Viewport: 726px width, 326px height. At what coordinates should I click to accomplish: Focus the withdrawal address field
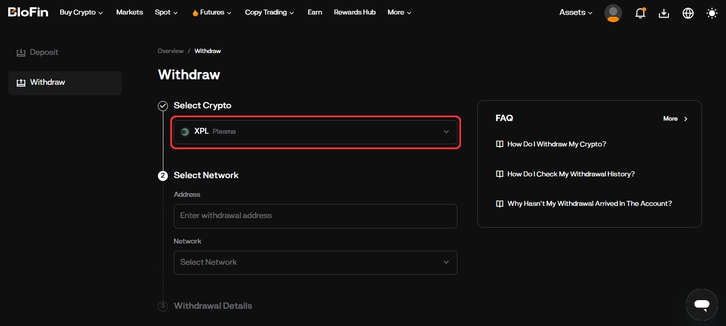pyautogui.click(x=315, y=216)
